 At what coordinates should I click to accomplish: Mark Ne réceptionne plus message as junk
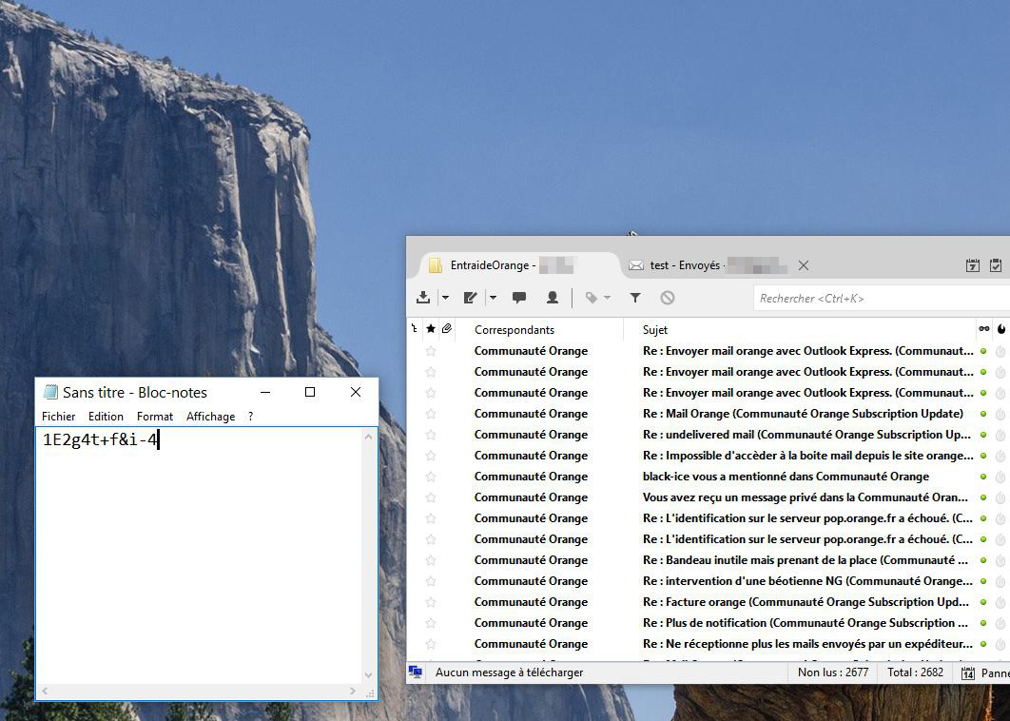pyautogui.click(x=1000, y=644)
